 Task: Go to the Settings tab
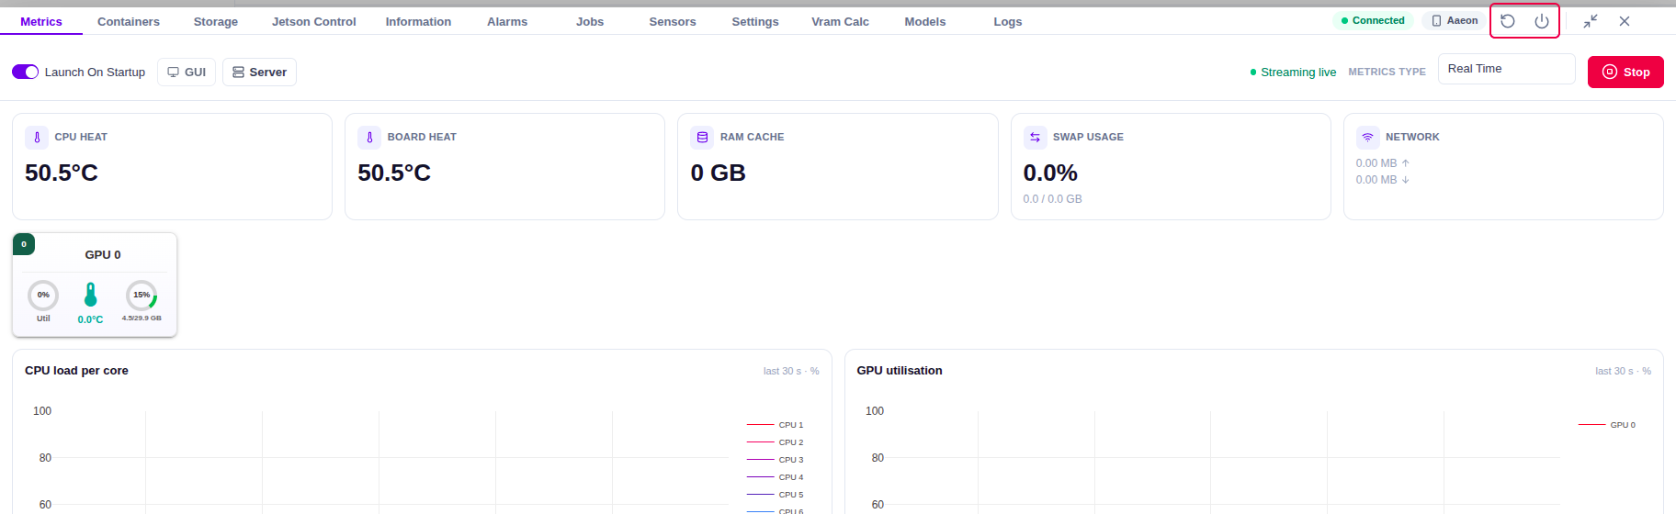[x=755, y=21]
